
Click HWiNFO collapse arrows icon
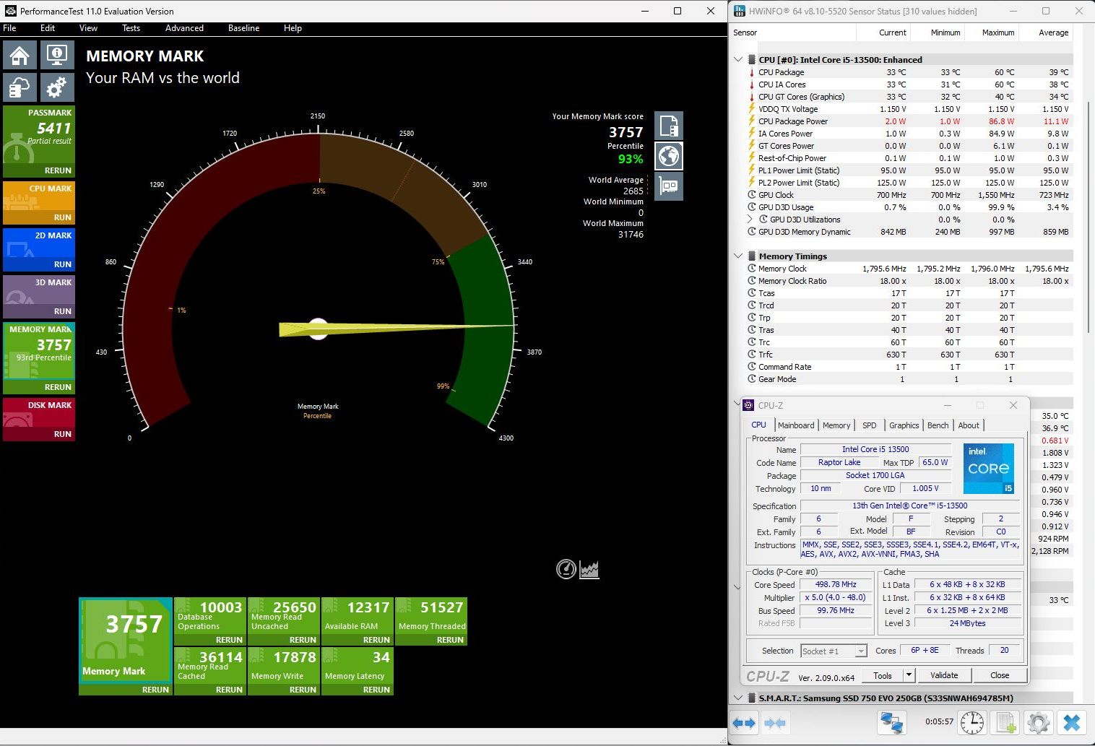pyautogui.click(x=775, y=722)
